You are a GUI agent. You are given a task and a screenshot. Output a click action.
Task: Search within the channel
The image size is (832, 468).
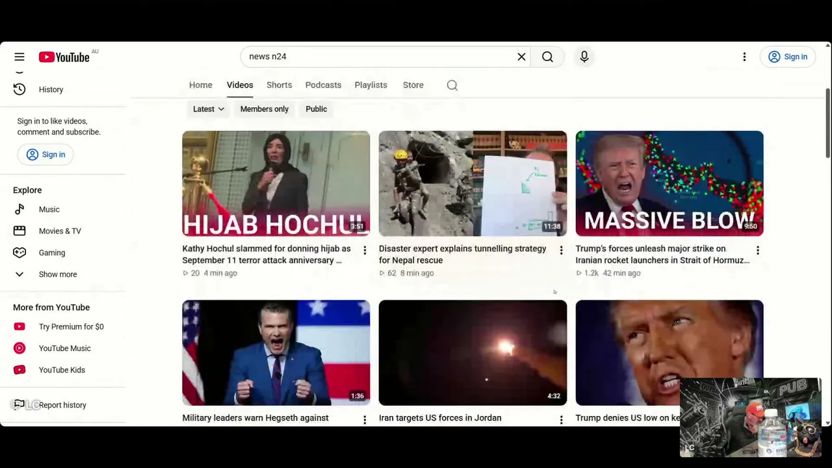click(x=452, y=85)
